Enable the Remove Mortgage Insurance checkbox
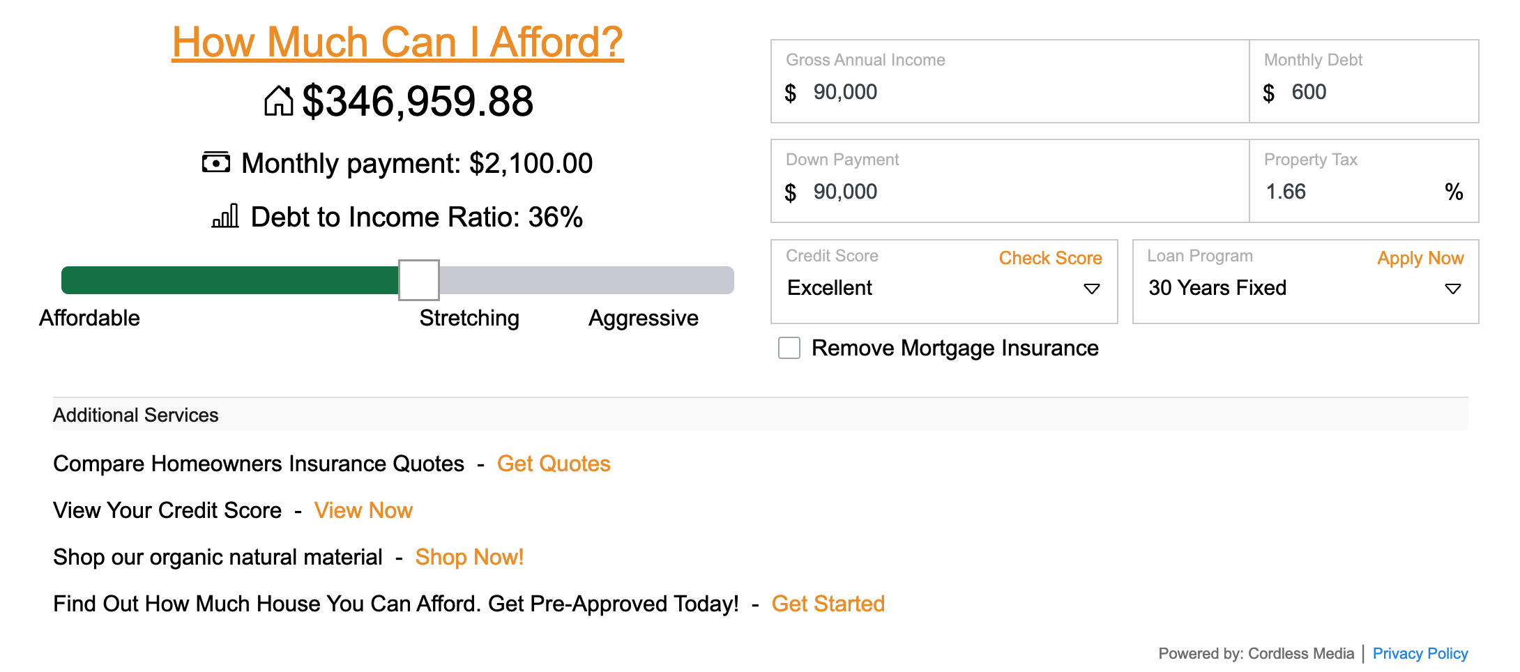The image size is (1520, 672). [x=789, y=348]
